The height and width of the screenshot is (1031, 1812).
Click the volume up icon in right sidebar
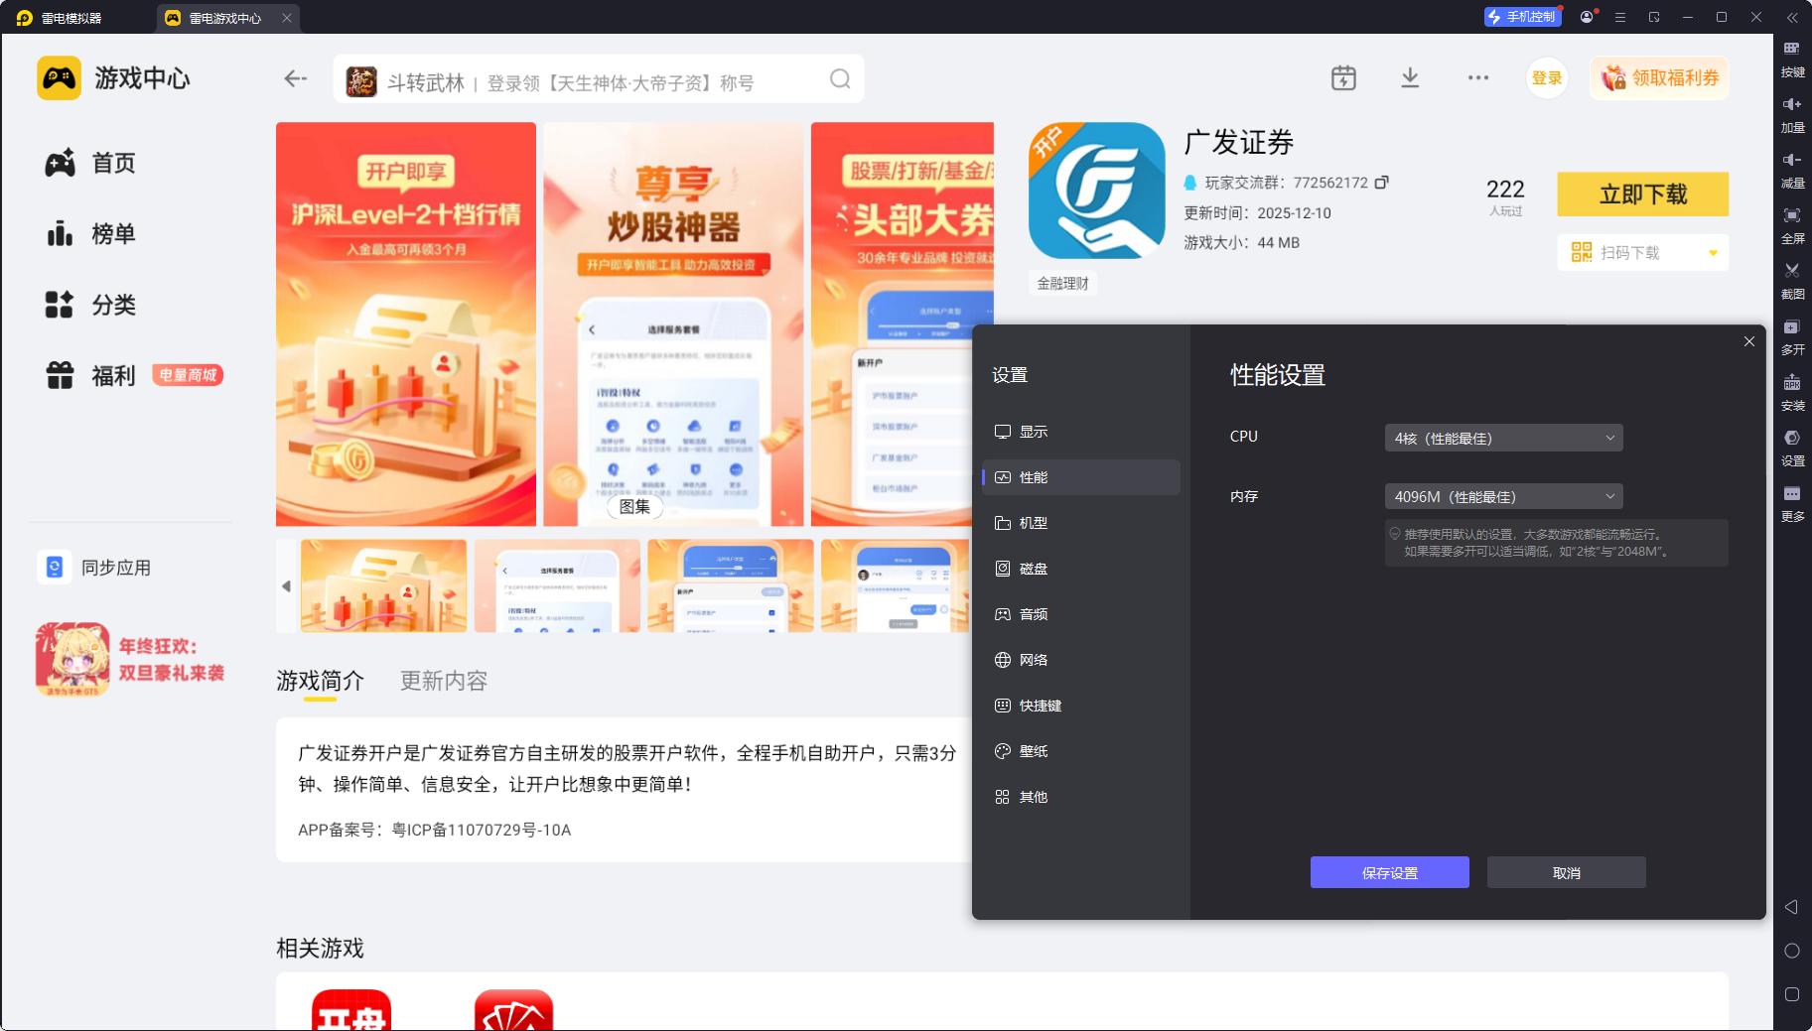1791,105
